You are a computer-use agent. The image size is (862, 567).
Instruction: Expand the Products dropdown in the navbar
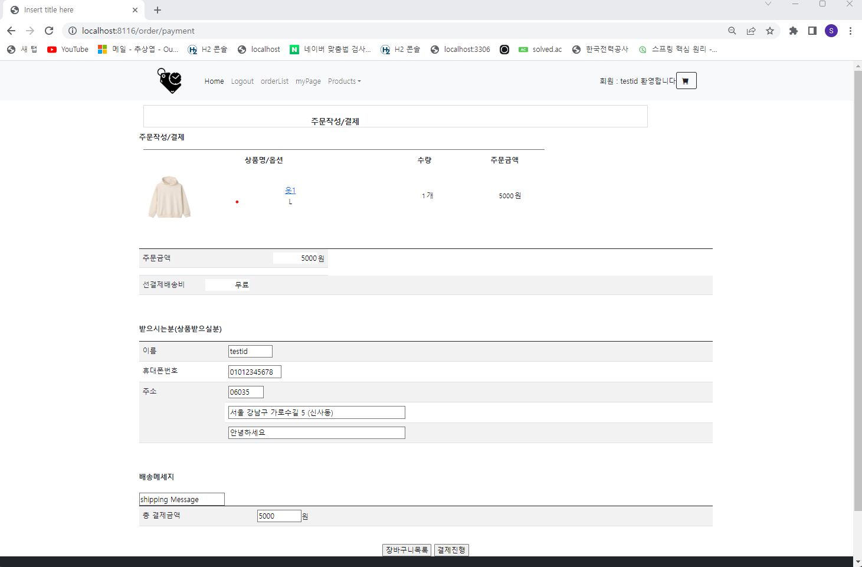pyautogui.click(x=344, y=81)
